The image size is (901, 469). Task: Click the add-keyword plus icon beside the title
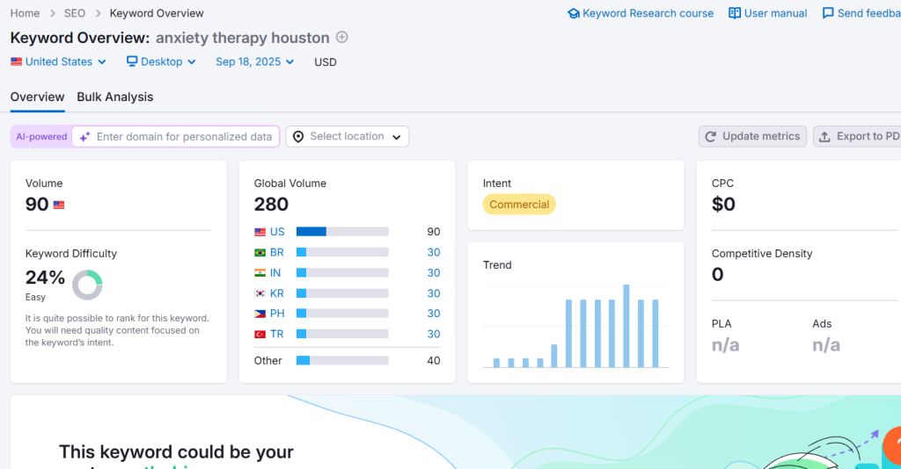(342, 37)
